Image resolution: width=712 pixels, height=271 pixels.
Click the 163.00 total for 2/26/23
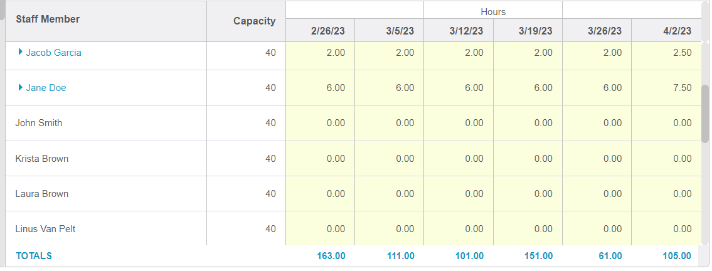331,256
